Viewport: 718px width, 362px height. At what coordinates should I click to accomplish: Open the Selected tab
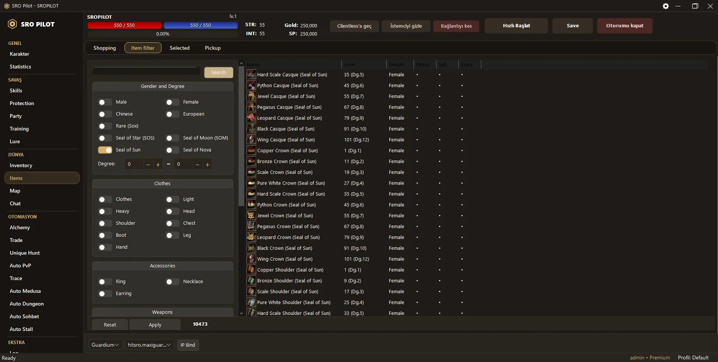tap(179, 48)
